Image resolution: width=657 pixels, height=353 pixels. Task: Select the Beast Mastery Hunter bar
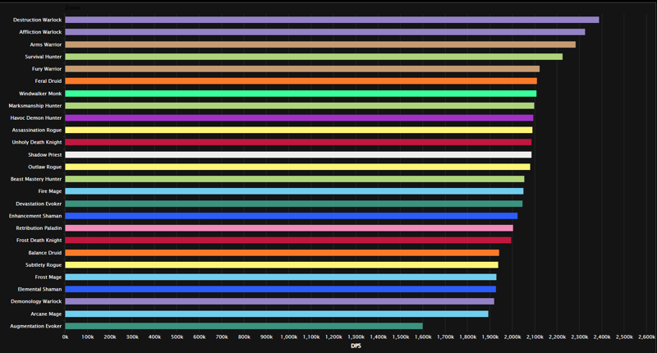[295, 179]
